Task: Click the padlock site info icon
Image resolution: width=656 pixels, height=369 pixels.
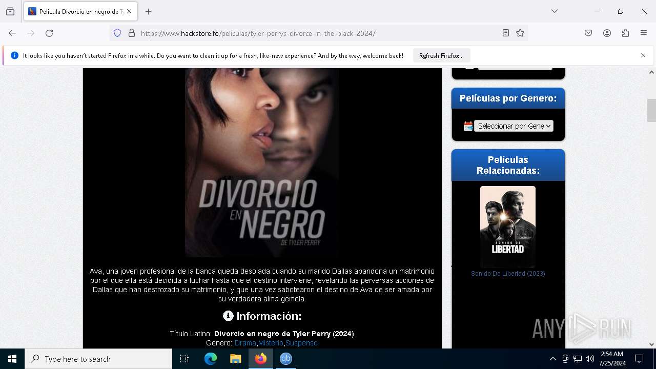Action: pos(132,33)
